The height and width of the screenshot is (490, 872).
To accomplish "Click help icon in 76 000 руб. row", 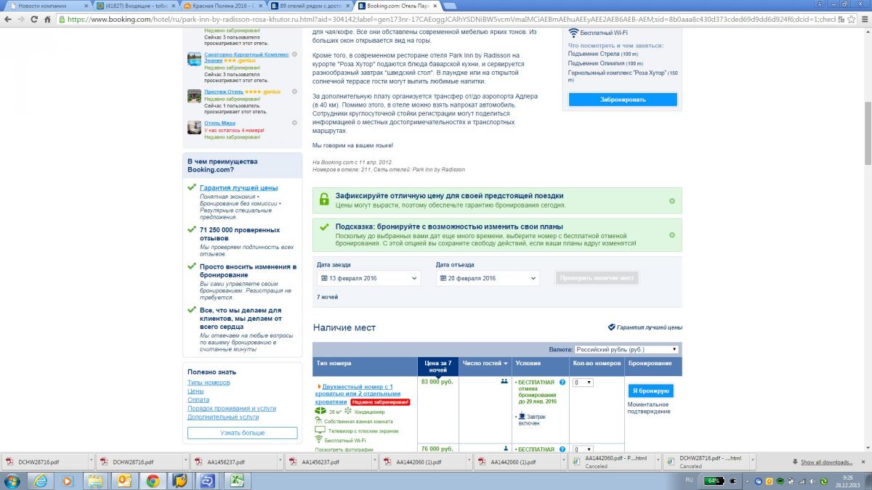I will (562, 449).
